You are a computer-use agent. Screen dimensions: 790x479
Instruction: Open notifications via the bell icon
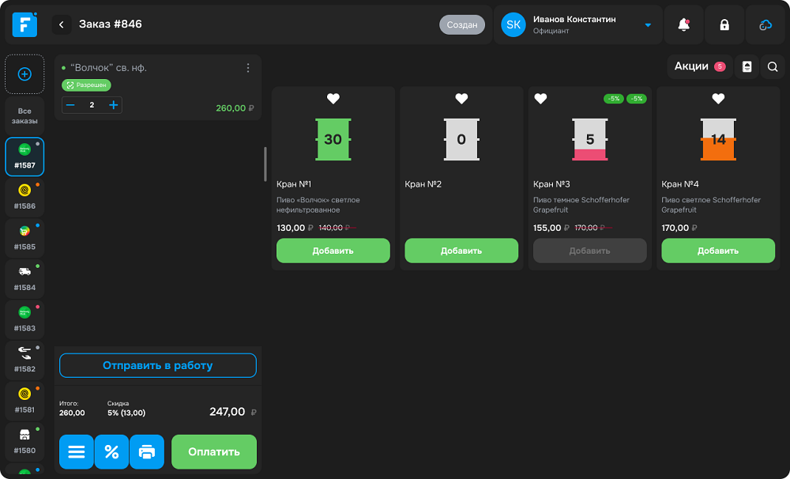tap(683, 25)
